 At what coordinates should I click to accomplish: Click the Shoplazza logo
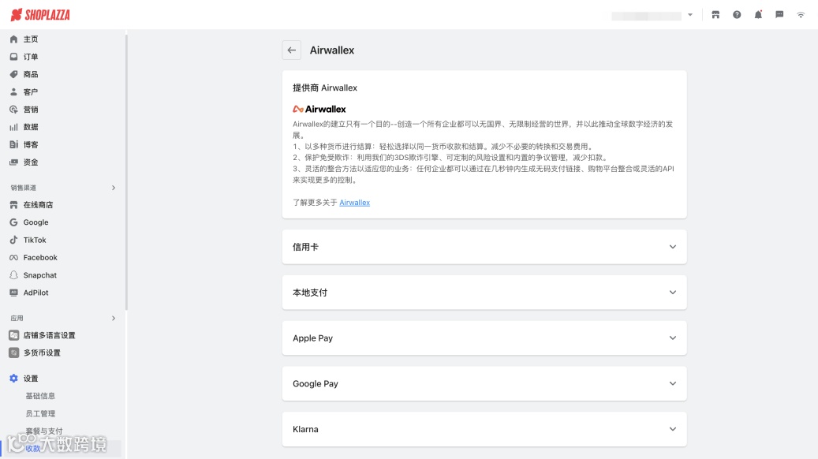(40, 15)
